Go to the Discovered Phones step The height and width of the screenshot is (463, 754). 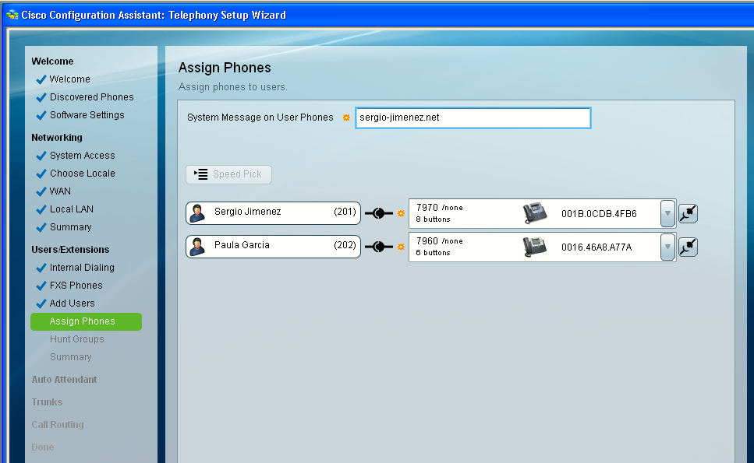(x=92, y=97)
